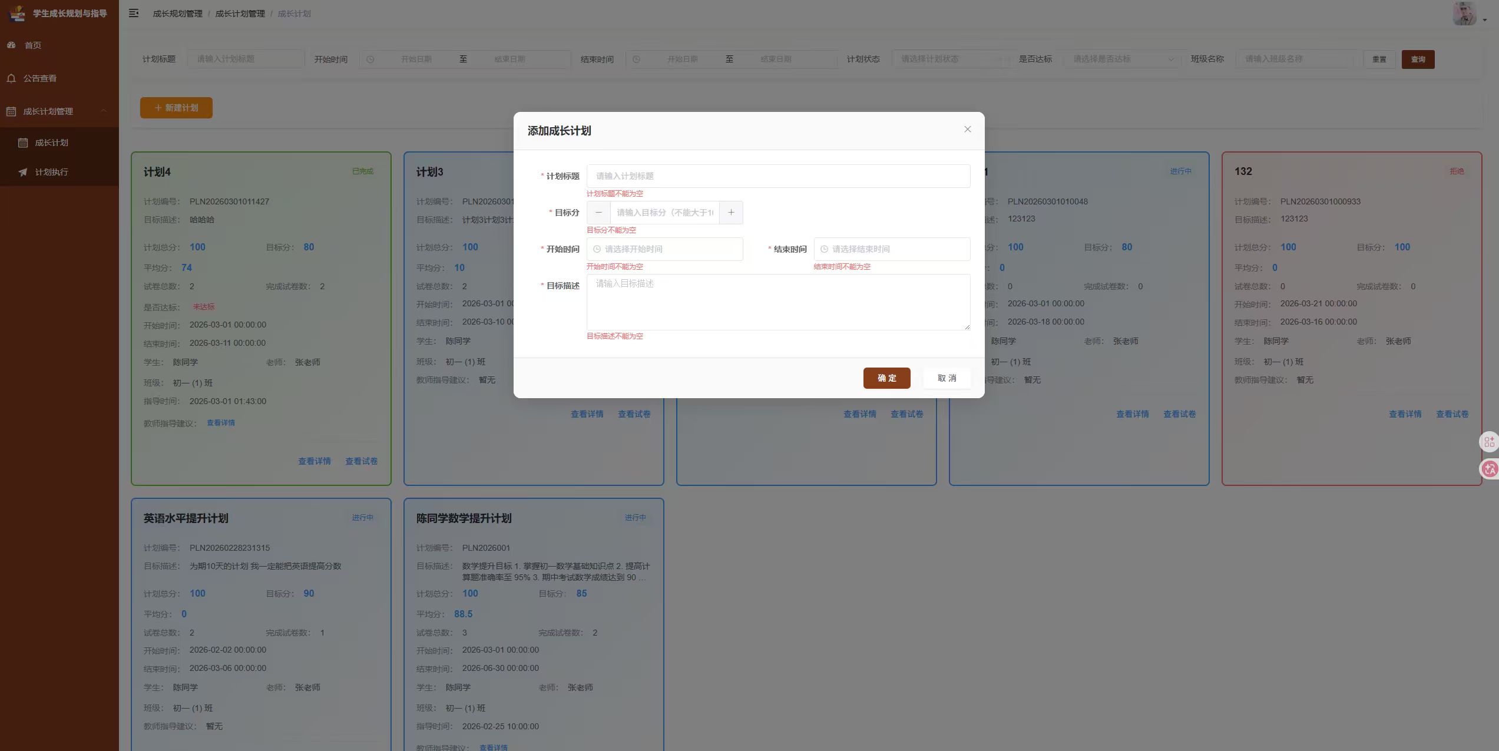
Task: Click the end date box of the 结束时间 filter
Action: point(776,59)
